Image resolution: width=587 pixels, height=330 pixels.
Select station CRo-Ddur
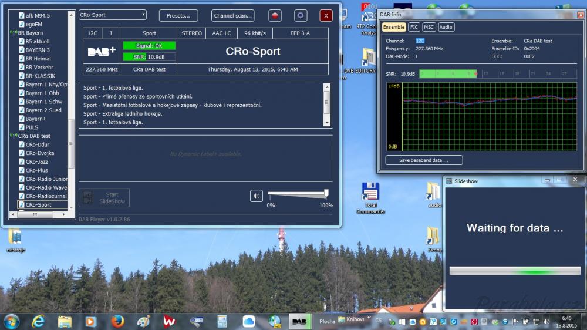38,144
